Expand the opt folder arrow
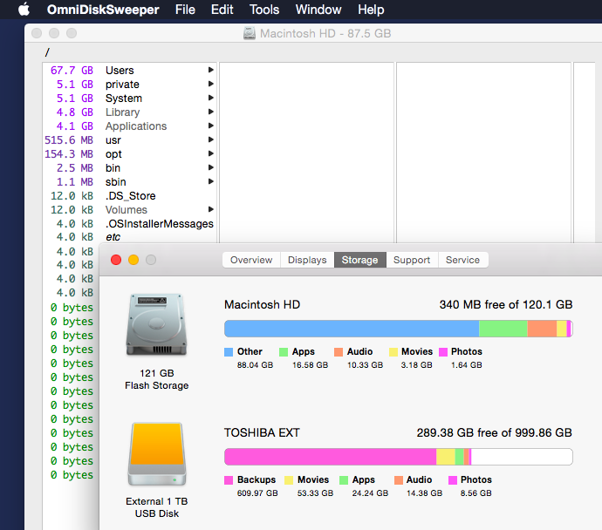602x530 pixels. (x=211, y=153)
